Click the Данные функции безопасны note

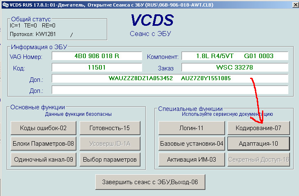[78, 114]
